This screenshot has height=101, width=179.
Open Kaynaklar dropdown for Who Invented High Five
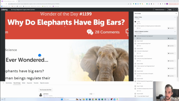pyautogui.click(x=171, y=46)
